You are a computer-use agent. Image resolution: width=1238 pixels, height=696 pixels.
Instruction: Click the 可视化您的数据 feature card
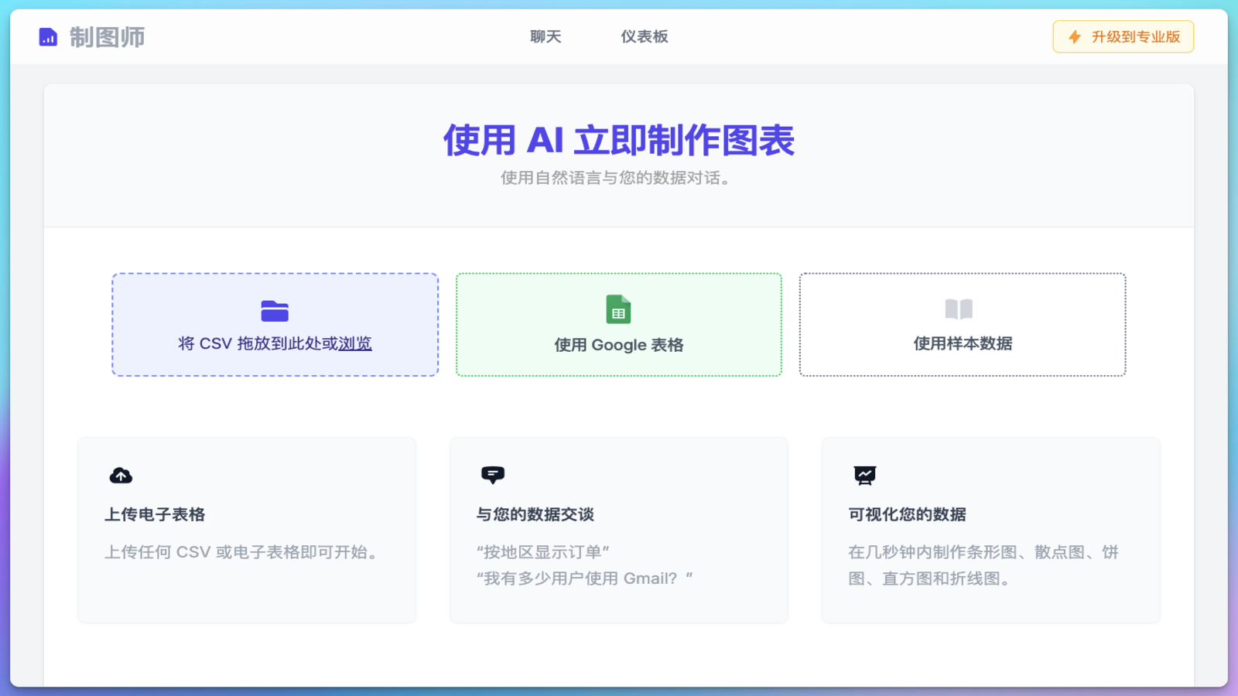tap(990, 530)
